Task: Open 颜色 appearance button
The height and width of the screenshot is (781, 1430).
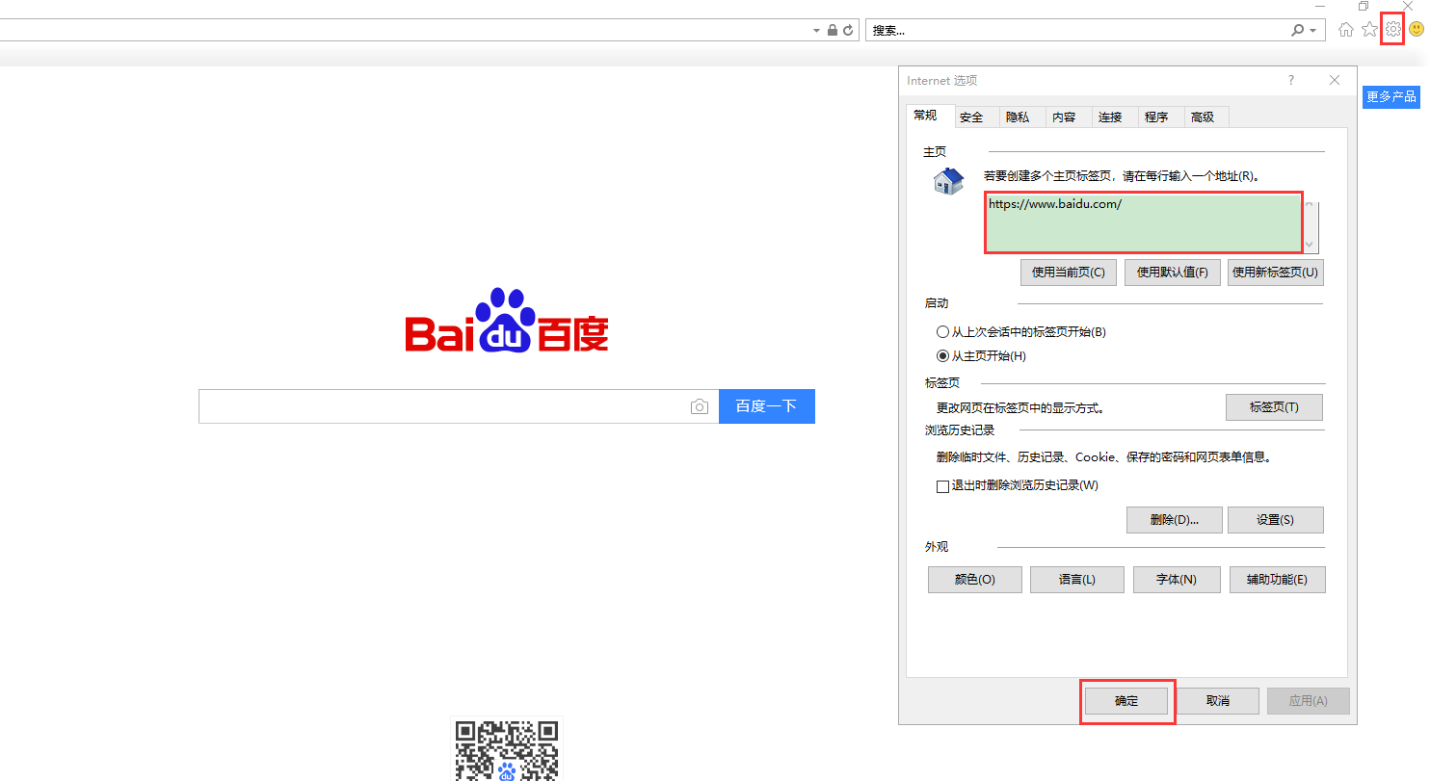Action: tap(975, 580)
